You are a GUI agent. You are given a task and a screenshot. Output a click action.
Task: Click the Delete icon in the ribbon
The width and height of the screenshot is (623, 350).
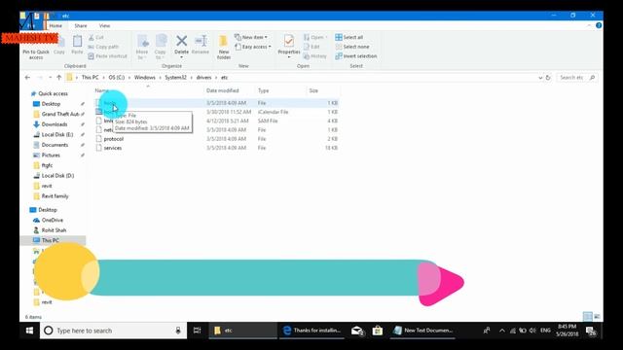182,41
